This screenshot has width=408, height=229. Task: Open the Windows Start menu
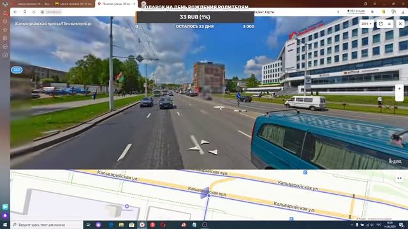5,225
